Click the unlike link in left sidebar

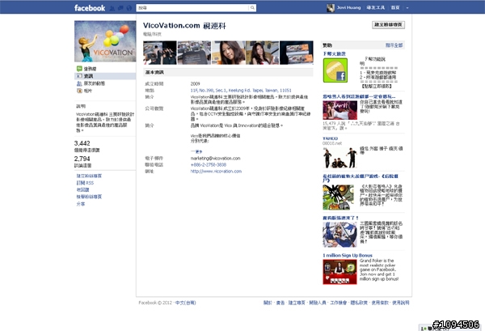pyautogui.click(x=82, y=190)
